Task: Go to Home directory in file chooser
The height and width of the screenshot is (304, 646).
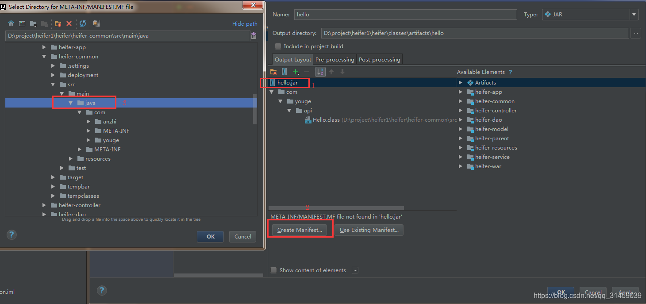Action: pos(11,23)
